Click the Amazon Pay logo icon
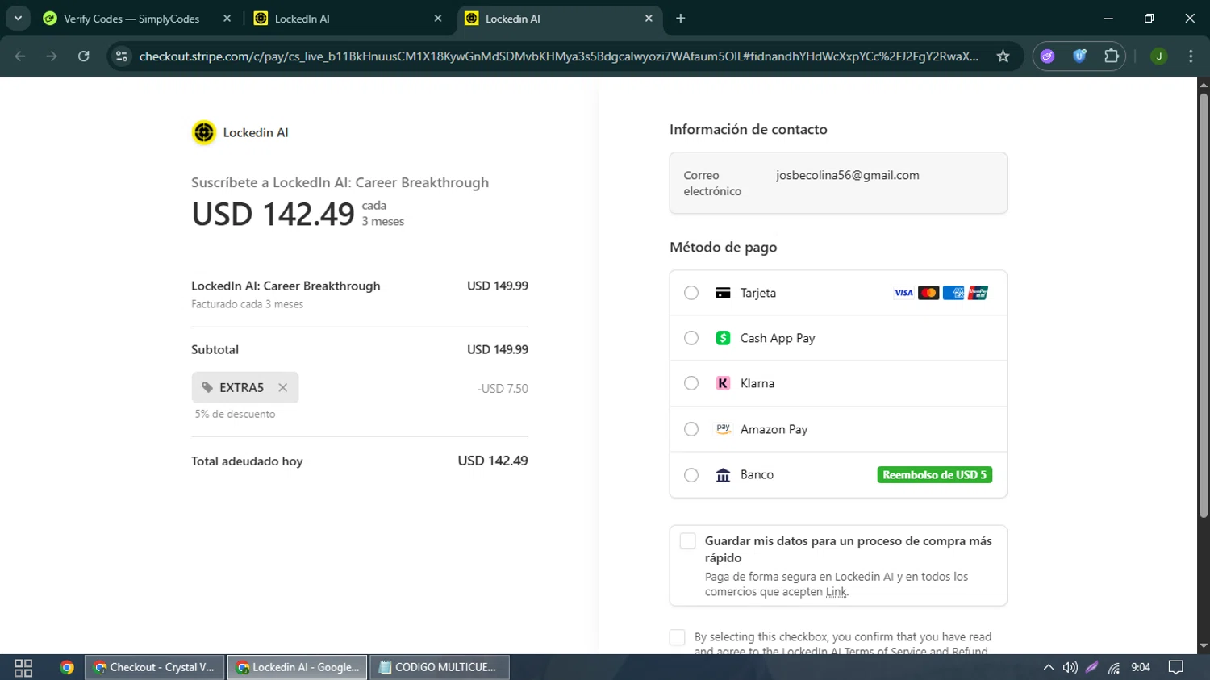This screenshot has height=680, width=1210. [723, 429]
